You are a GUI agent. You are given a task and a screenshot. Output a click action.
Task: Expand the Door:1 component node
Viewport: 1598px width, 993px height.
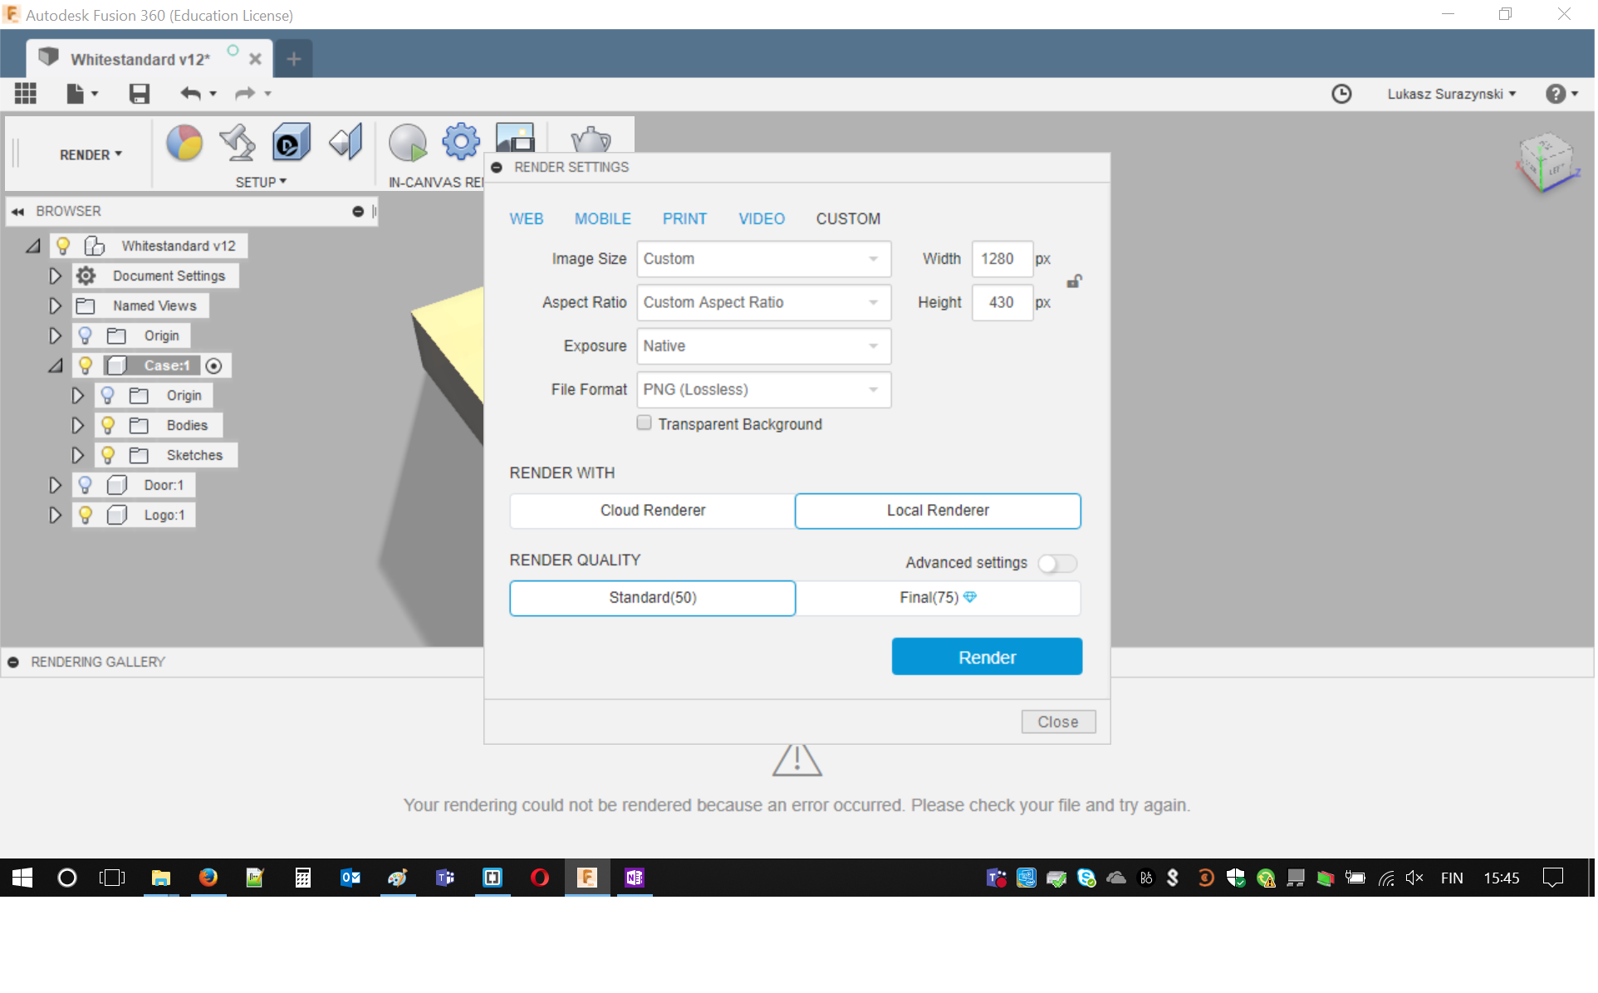coord(55,486)
